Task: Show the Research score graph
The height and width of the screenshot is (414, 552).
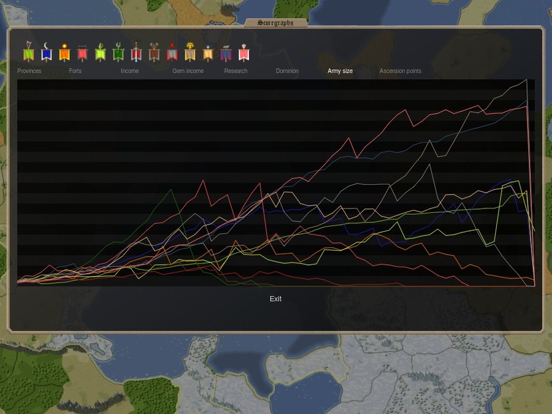Action: pyautogui.click(x=236, y=71)
